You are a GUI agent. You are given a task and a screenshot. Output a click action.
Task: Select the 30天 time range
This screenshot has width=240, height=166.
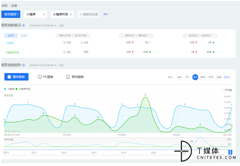(195, 77)
